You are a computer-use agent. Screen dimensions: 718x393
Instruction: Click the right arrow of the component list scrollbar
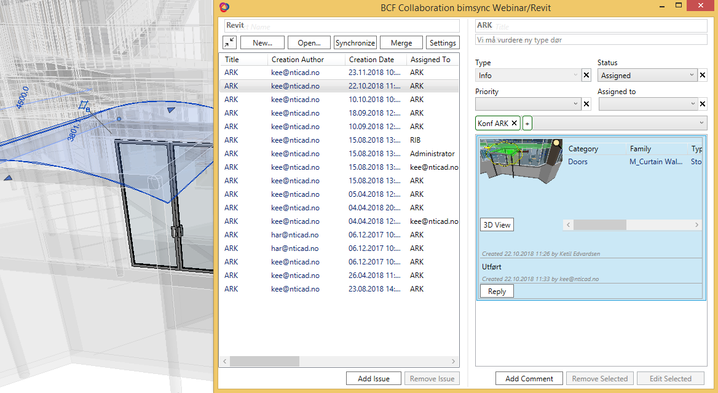tap(695, 224)
